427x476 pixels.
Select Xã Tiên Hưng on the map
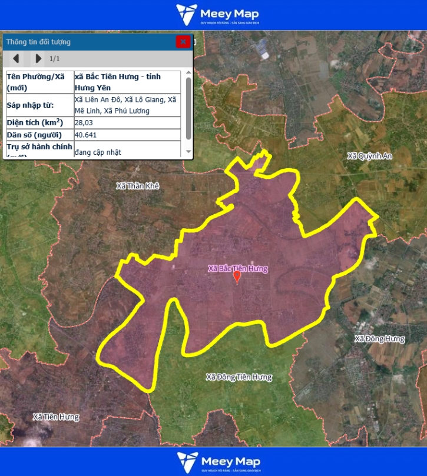pos(55,417)
